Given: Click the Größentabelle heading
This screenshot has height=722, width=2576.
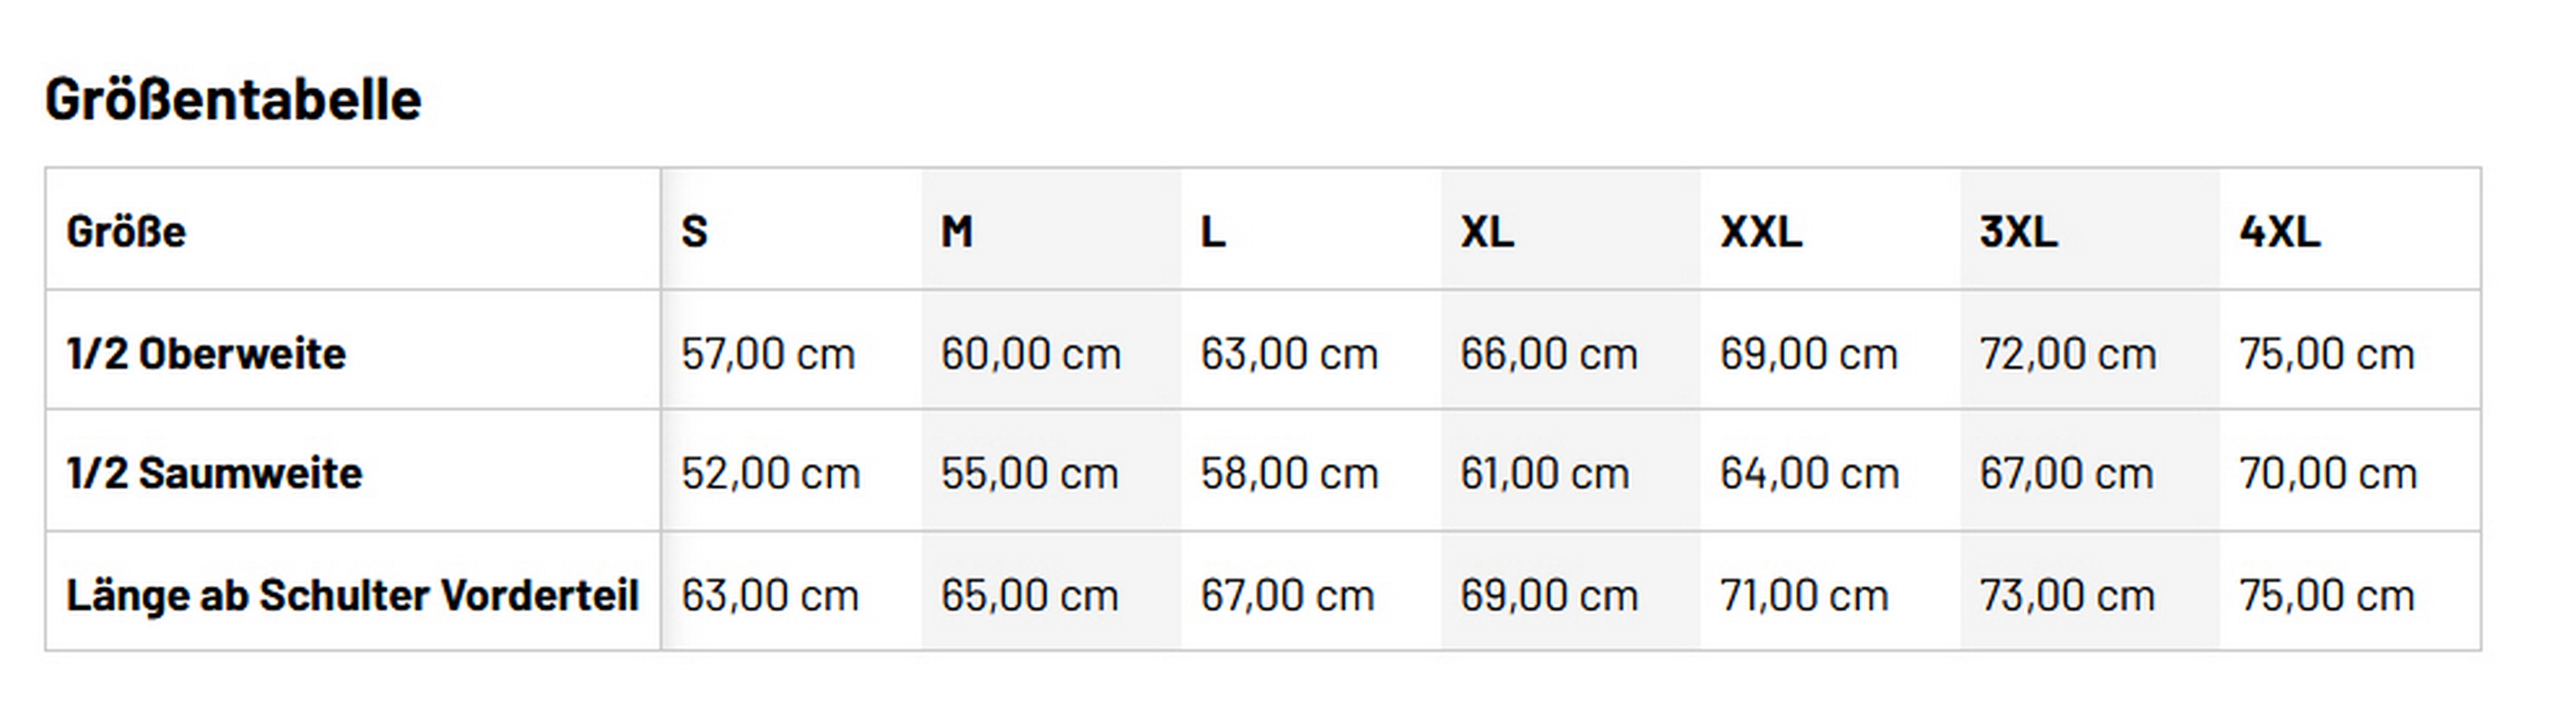Looking at the screenshot, I should [233, 100].
